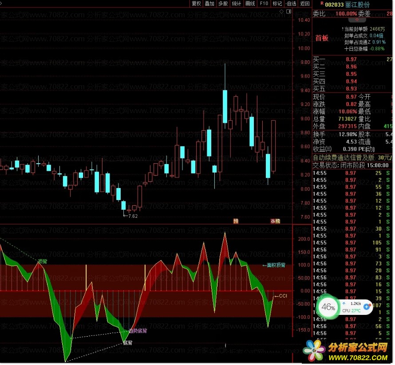Open the WWW.70822.COM link

point(358,358)
